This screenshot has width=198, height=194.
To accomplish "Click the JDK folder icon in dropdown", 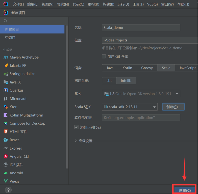I will tap(107, 94).
